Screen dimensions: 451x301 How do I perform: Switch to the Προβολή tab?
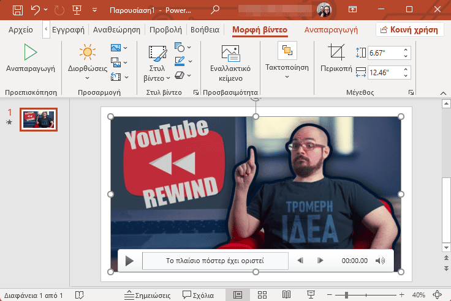[165, 30]
